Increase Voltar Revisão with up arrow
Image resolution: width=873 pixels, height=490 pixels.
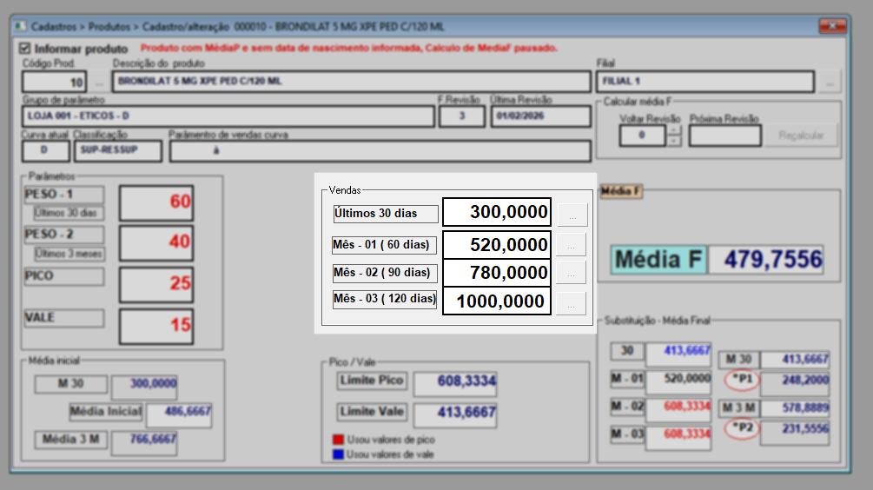pyautogui.click(x=674, y=130)
